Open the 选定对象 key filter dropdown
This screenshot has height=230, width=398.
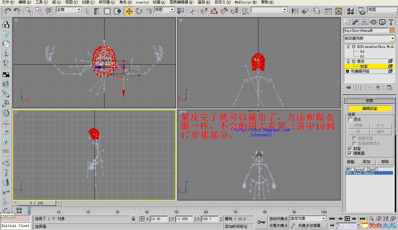(x=308, y=219)
